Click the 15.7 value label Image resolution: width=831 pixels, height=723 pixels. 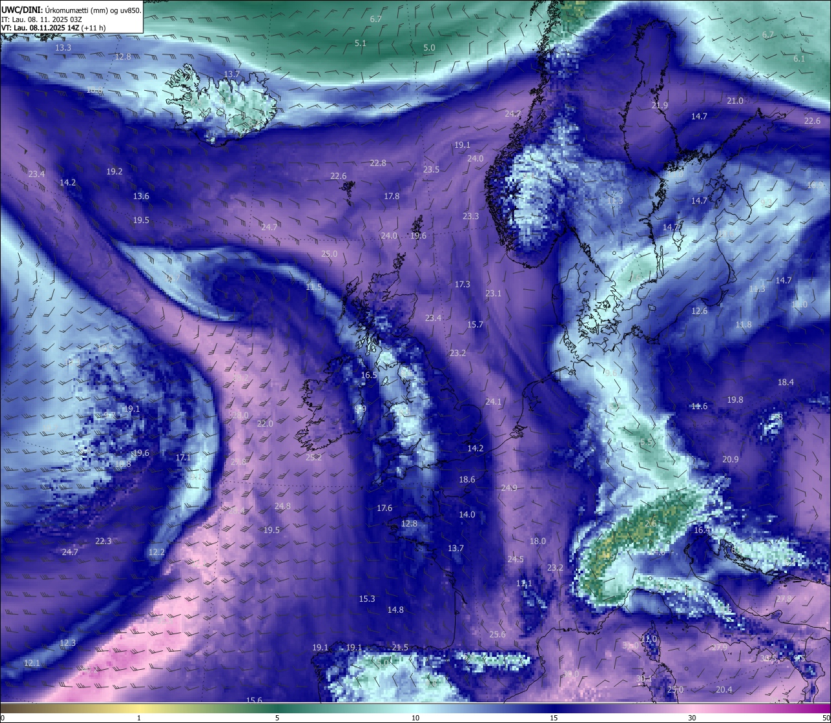tap(475, 325)
